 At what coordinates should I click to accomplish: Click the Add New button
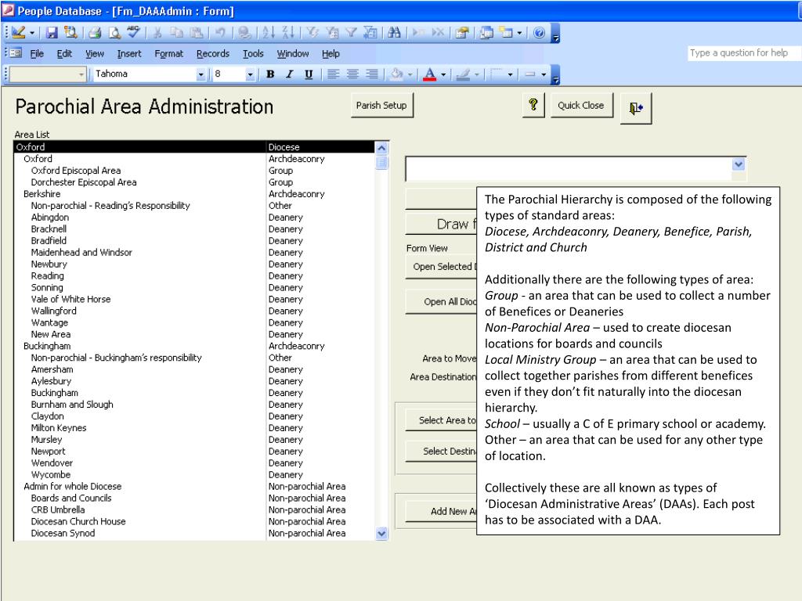[x=441, y=511]
